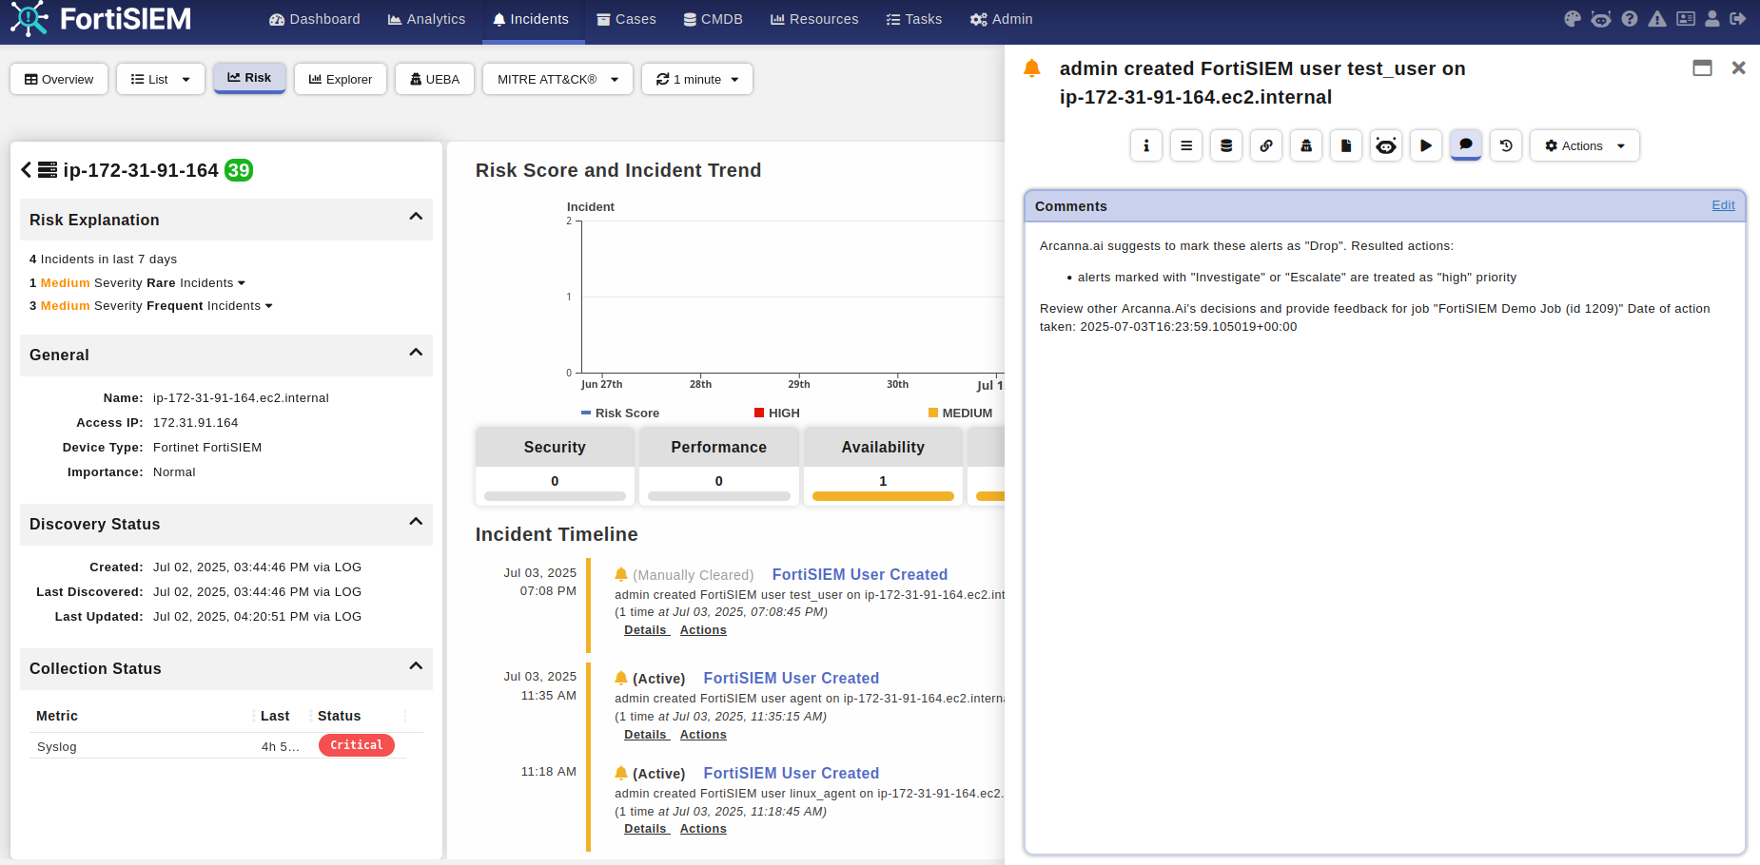Click first FortiSIEM User Created title link

(860, 574)
